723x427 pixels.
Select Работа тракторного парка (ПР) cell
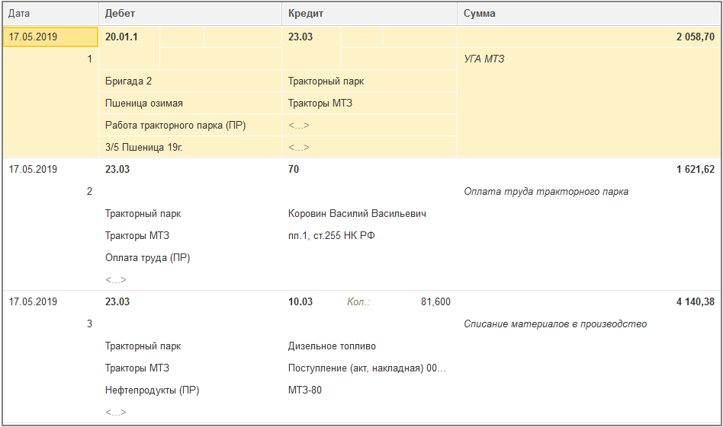(x=190, y=125)
